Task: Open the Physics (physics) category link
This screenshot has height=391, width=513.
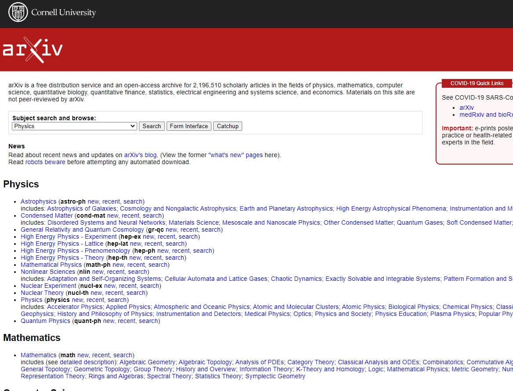Action: 31,300
